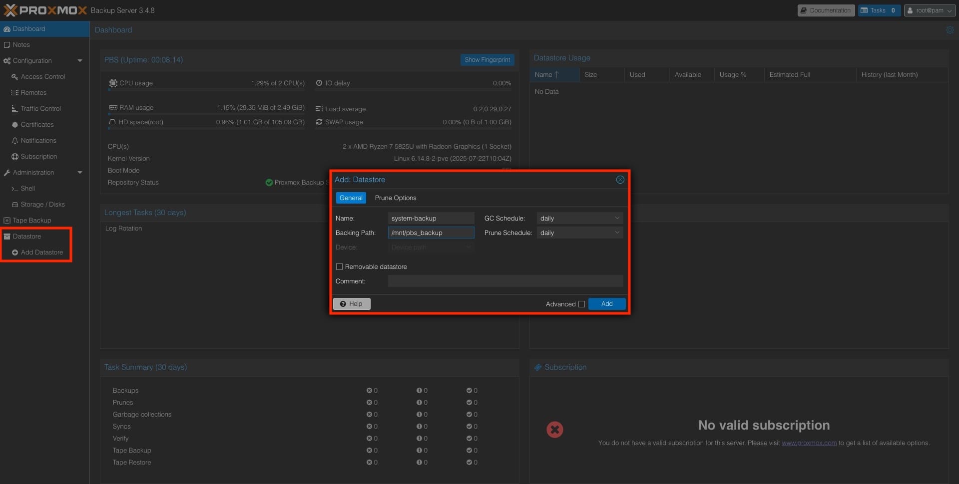
Task: Click the Storage / Disks icon
Action: point(15,205)
